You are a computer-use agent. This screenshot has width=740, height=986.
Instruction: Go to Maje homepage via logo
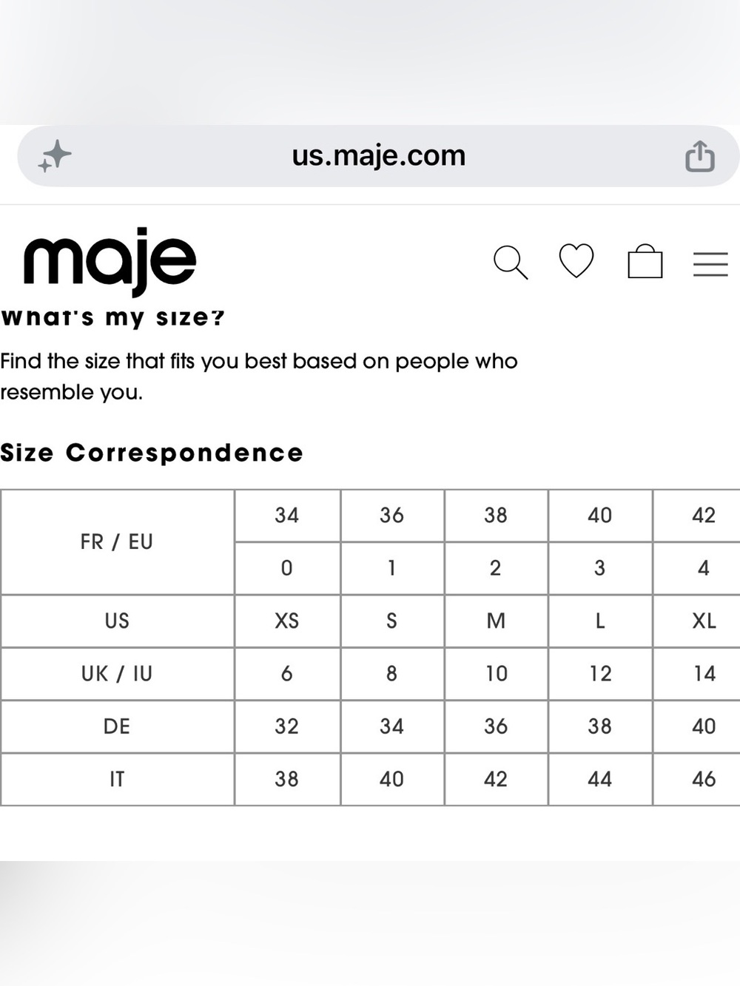(x=110, y=261)
